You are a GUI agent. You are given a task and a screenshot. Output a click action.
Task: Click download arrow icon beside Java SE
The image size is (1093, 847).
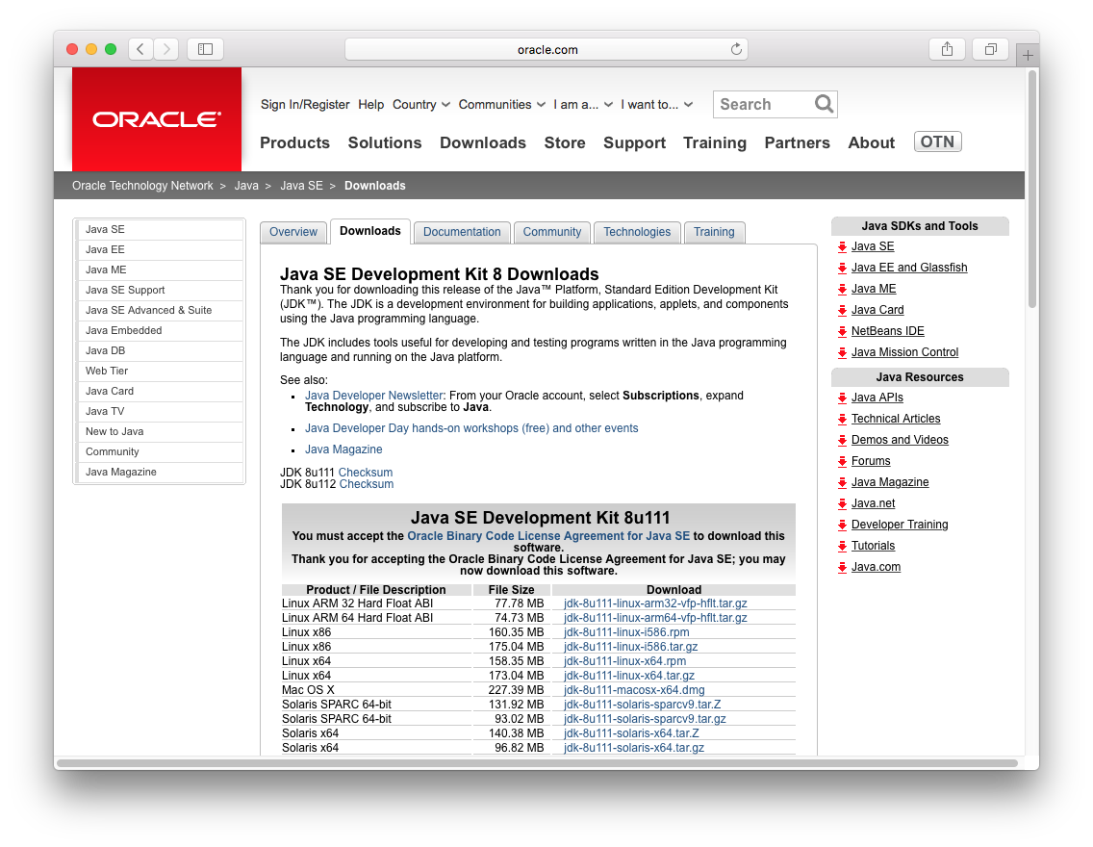point(842,246)
